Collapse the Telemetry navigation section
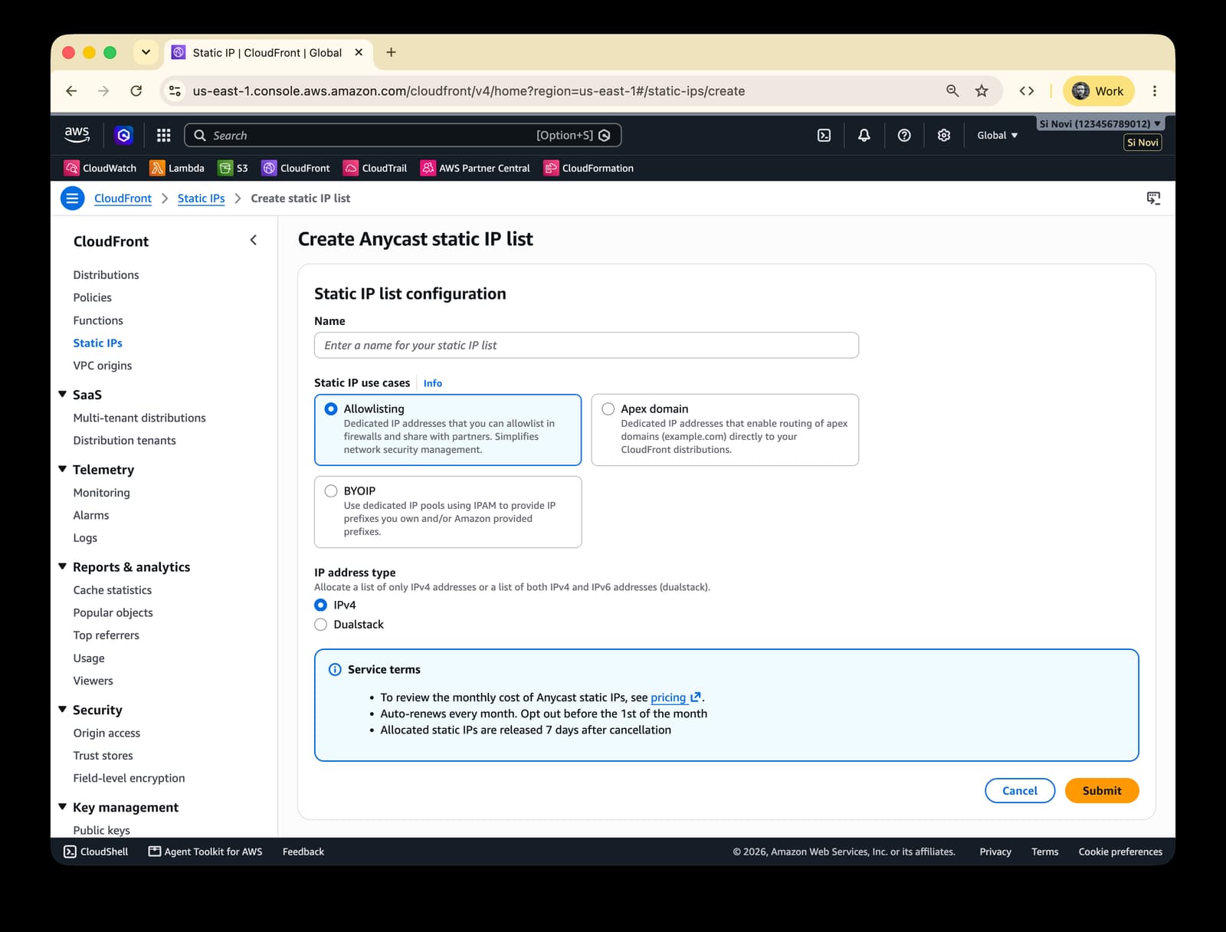 63,470
